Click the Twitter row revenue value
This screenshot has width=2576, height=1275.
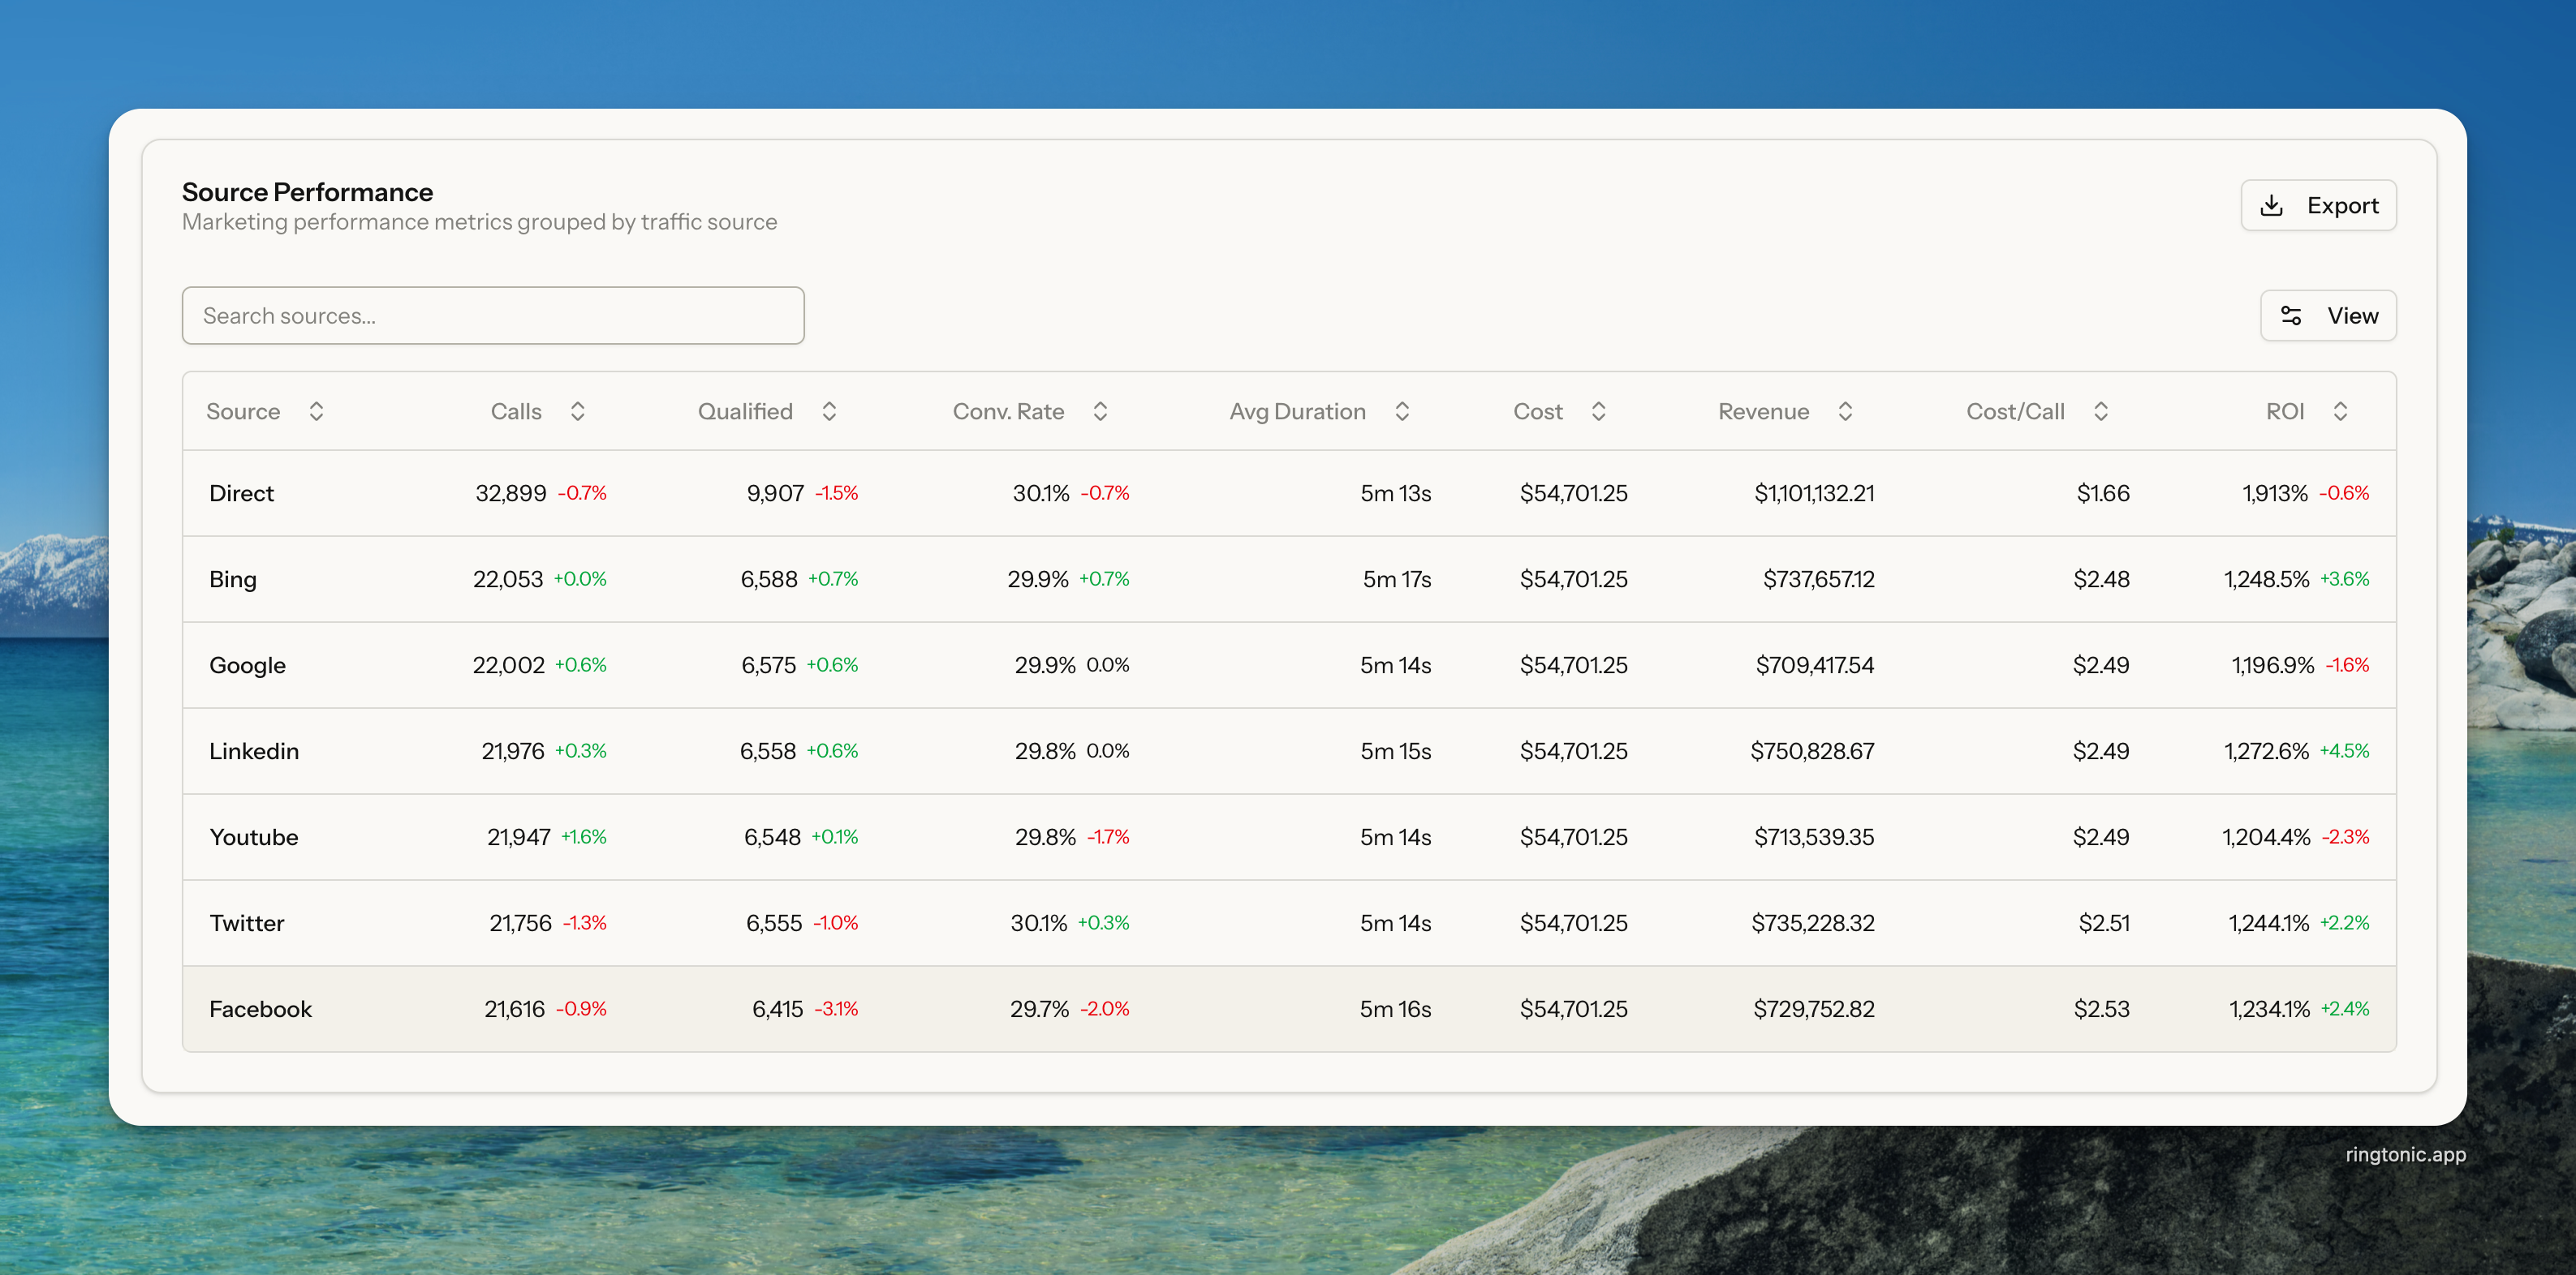(x=1812, y=923)
